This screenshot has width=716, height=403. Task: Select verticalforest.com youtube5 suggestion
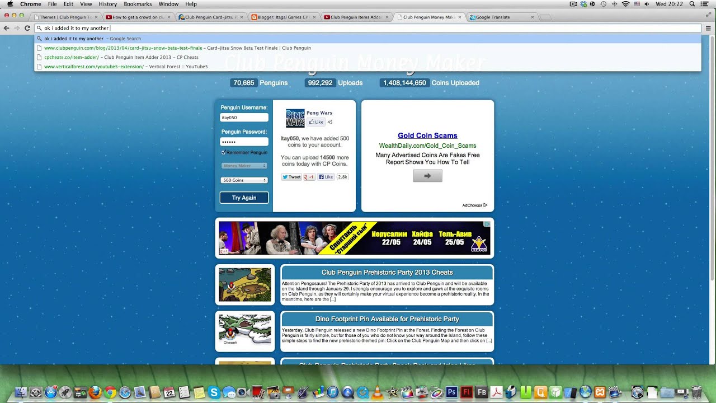point(368,67)
